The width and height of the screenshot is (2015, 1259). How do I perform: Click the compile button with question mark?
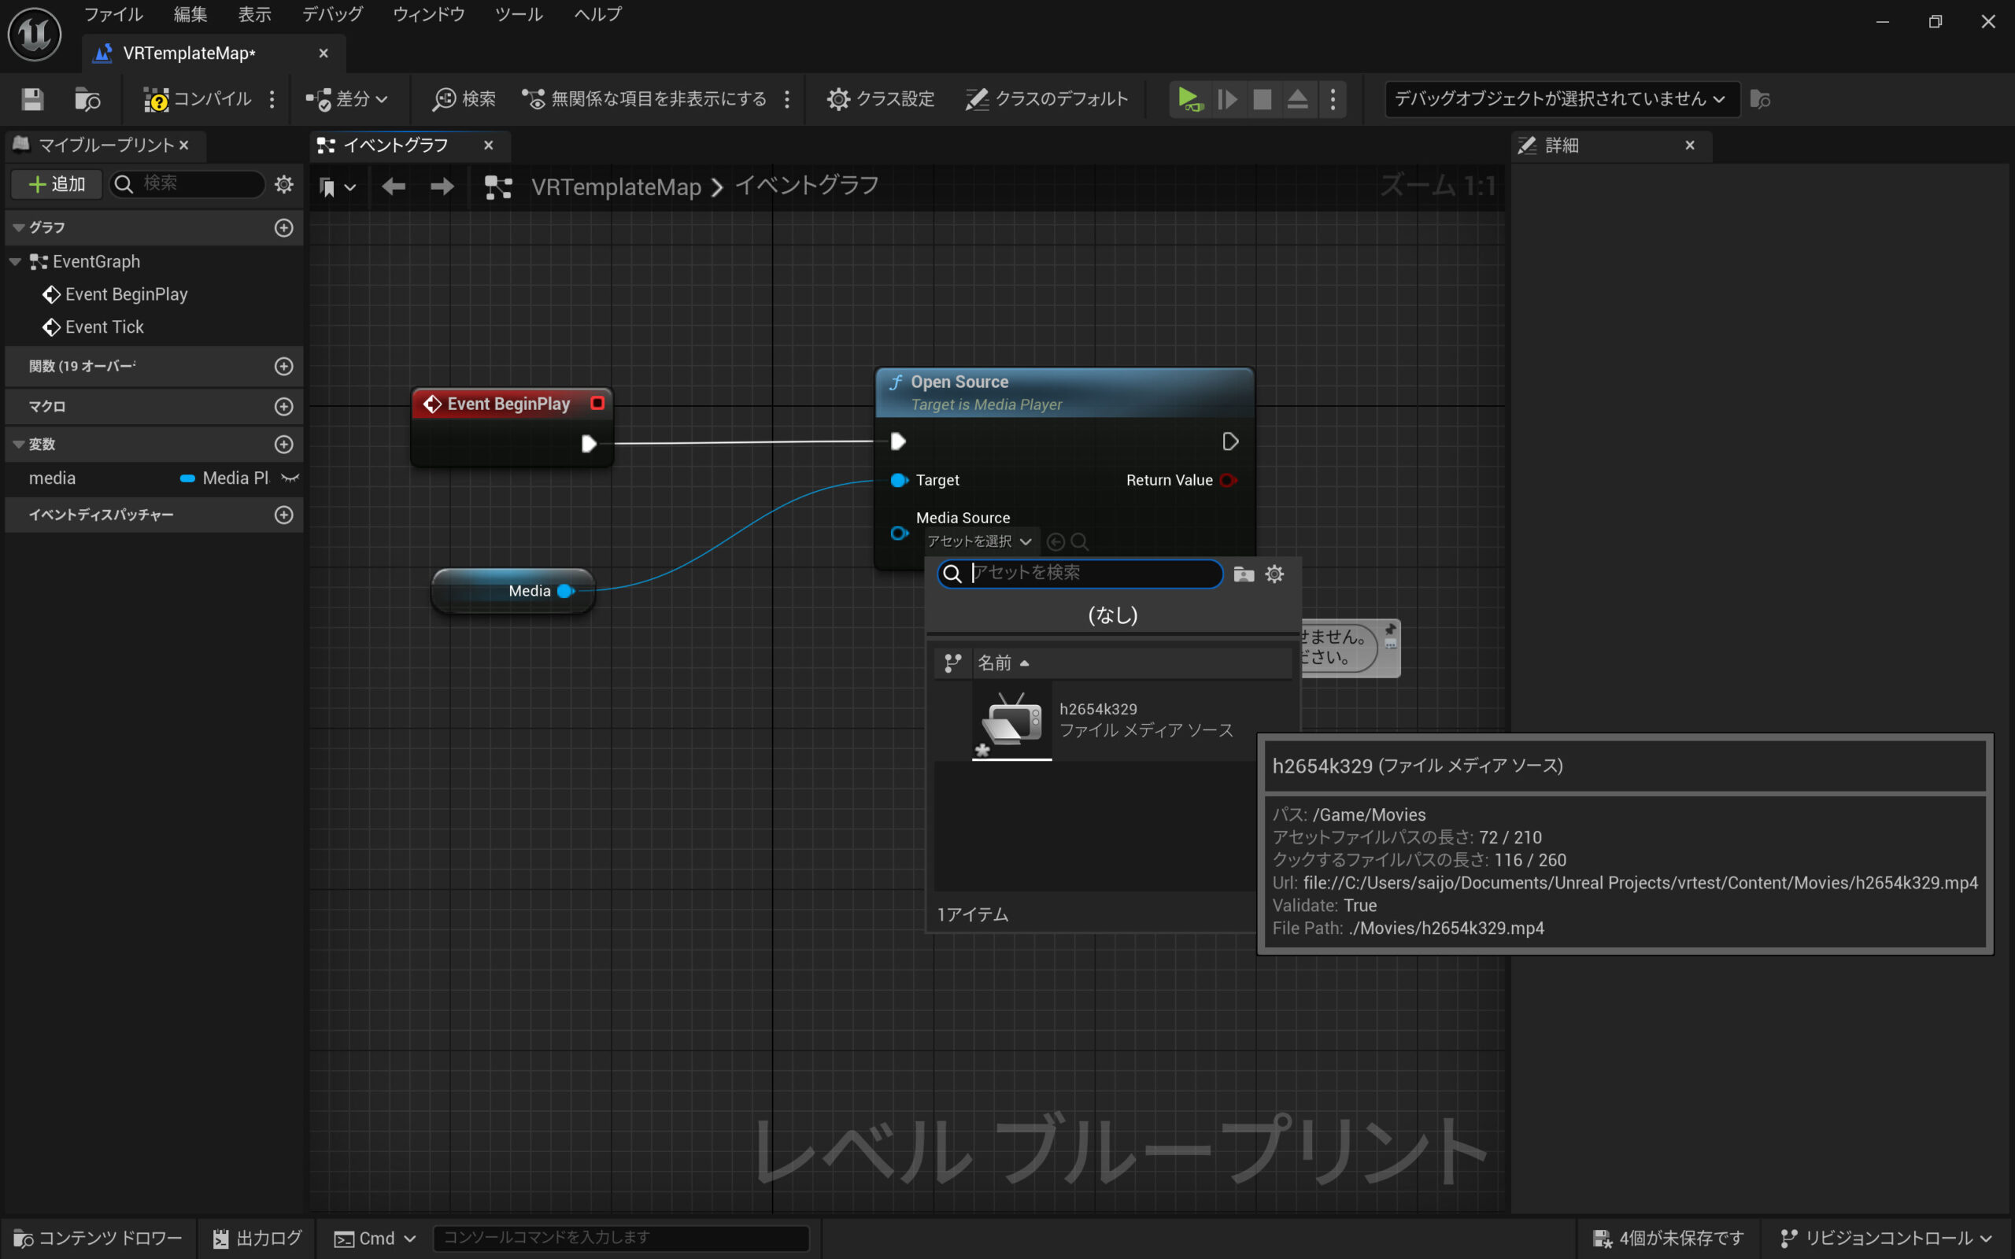point(197,99)
